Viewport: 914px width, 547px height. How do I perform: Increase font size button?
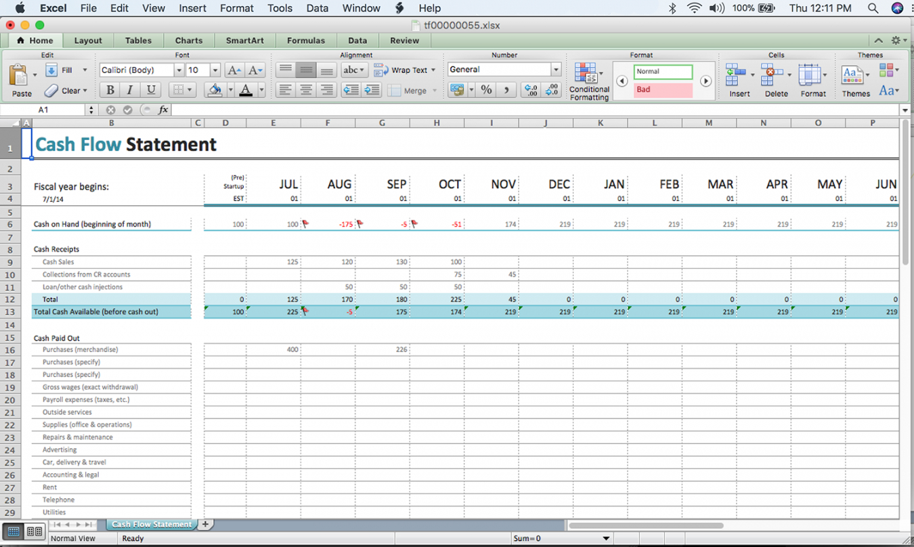click(x=234, y=70)
